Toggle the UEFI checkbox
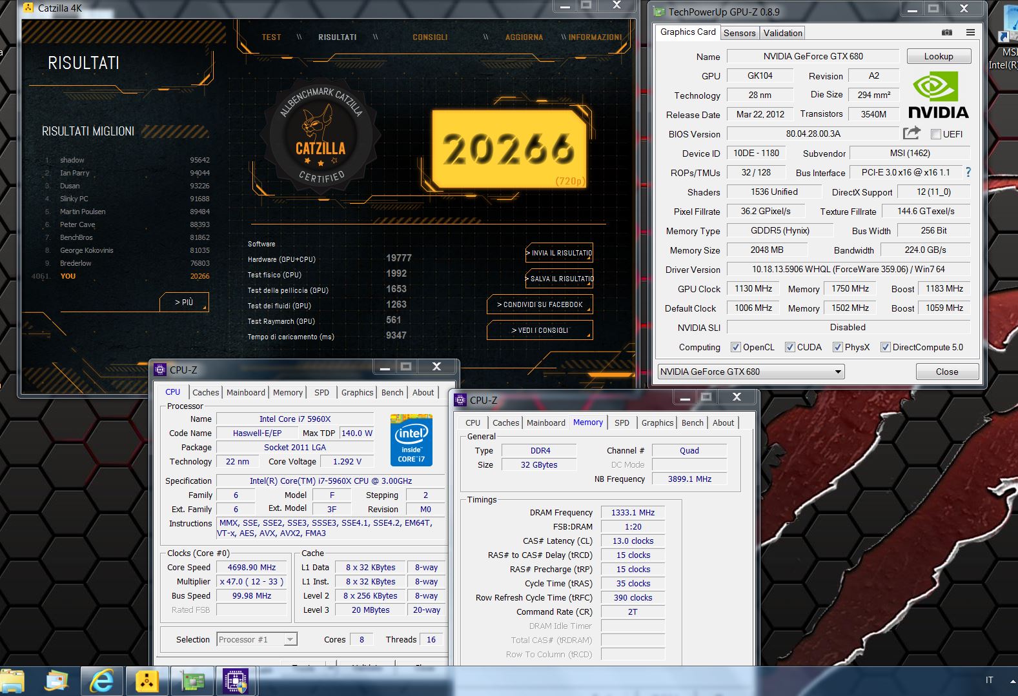This screenshot has height=696, width=1018. click(935, 134)
